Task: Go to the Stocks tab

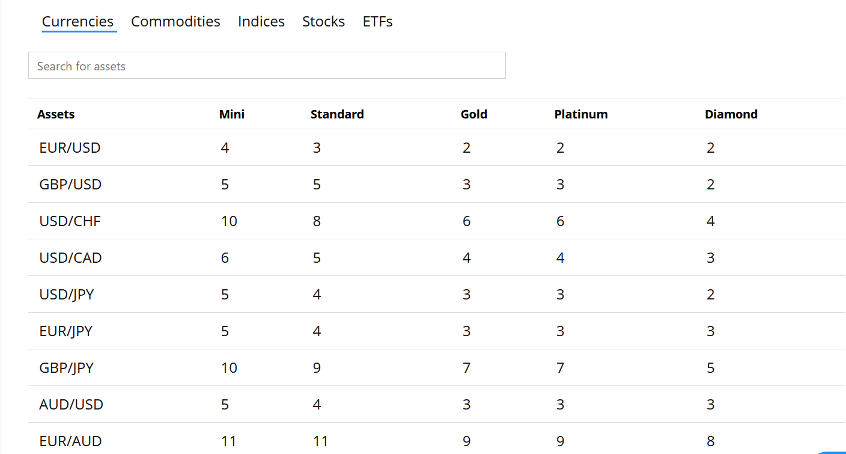Action: coord(323,22)
